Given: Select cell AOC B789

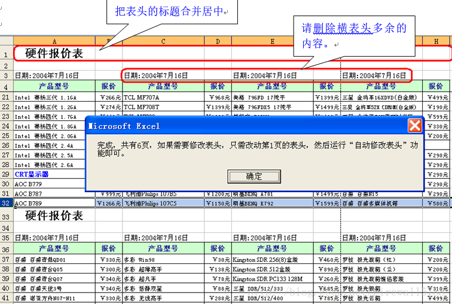Looking at the screenshot, I should 54,203.
